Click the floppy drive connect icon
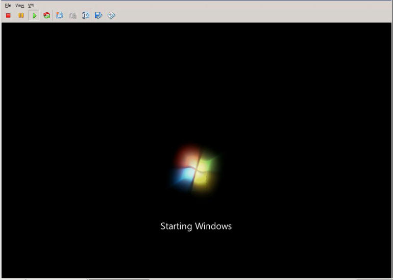 click(99, 15)
